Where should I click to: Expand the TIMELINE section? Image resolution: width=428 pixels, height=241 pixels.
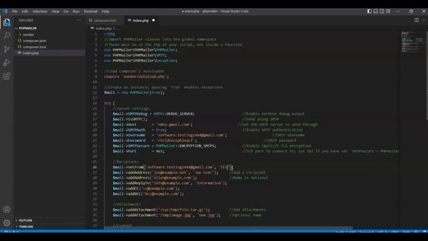(26, 226)
